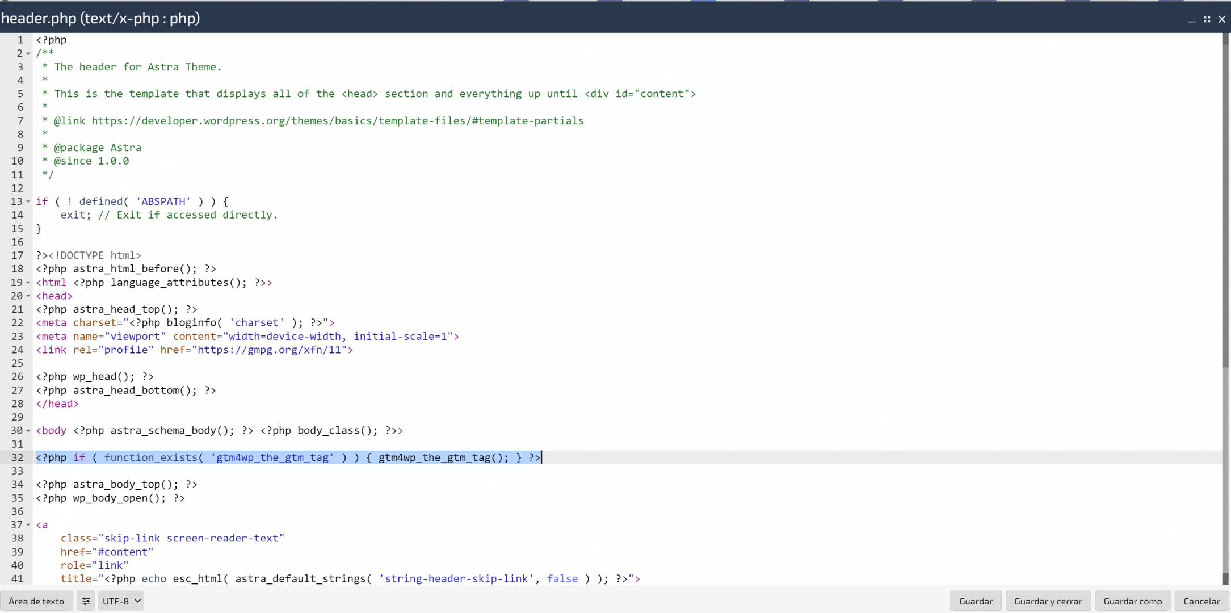Collapse the if block fold at line 13
Viewport: 1231px width, 613px height.
[28, 201]
